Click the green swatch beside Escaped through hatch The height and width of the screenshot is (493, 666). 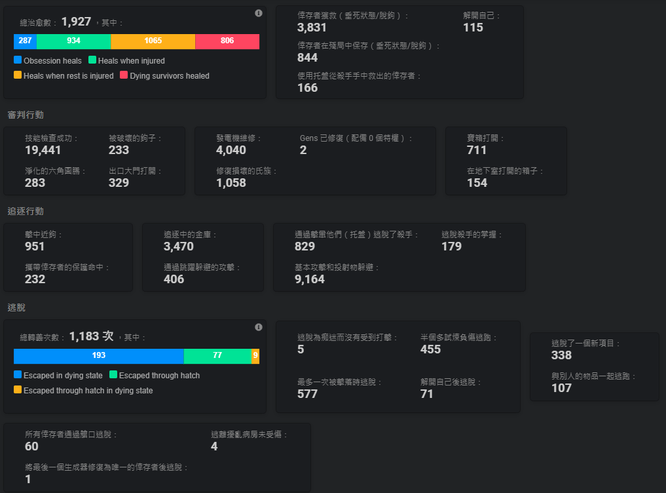(113, 375)
